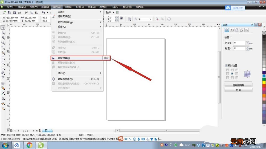Click the 应用到再制 button
Screen dimensions: 266x149
coord(238,85)
